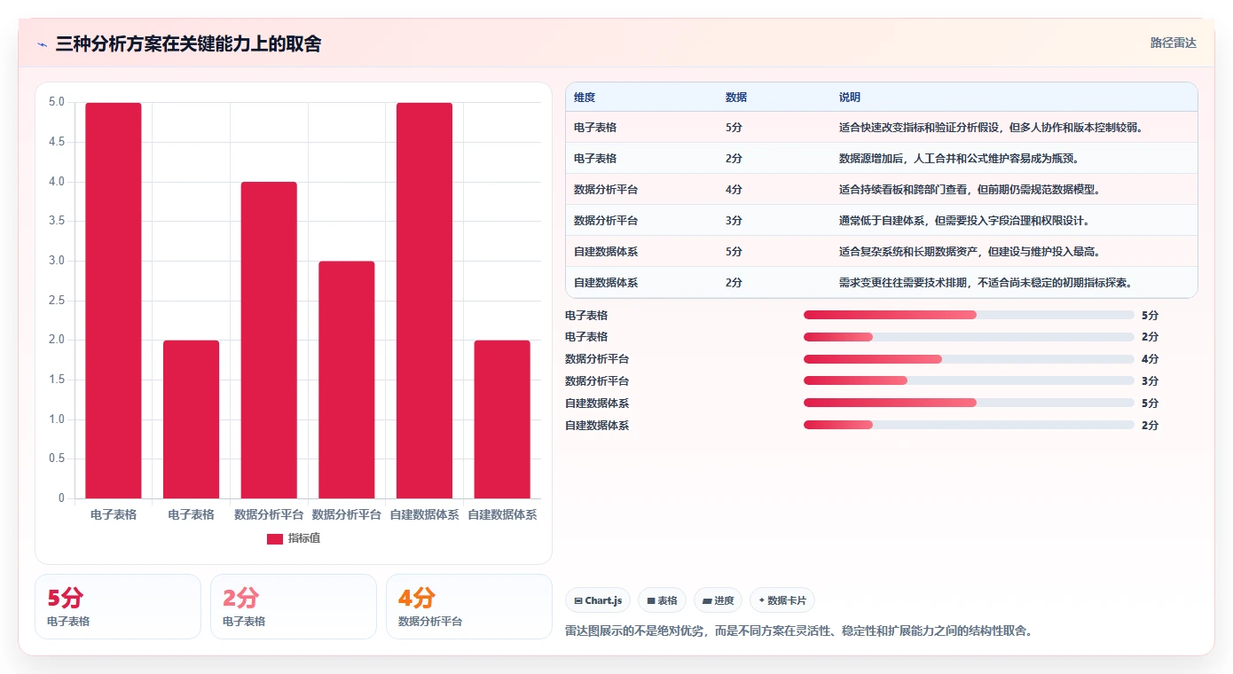
Task: Click the 自建数据体系 chart bar reaching 5.0
Action: [x=424, y=301]
